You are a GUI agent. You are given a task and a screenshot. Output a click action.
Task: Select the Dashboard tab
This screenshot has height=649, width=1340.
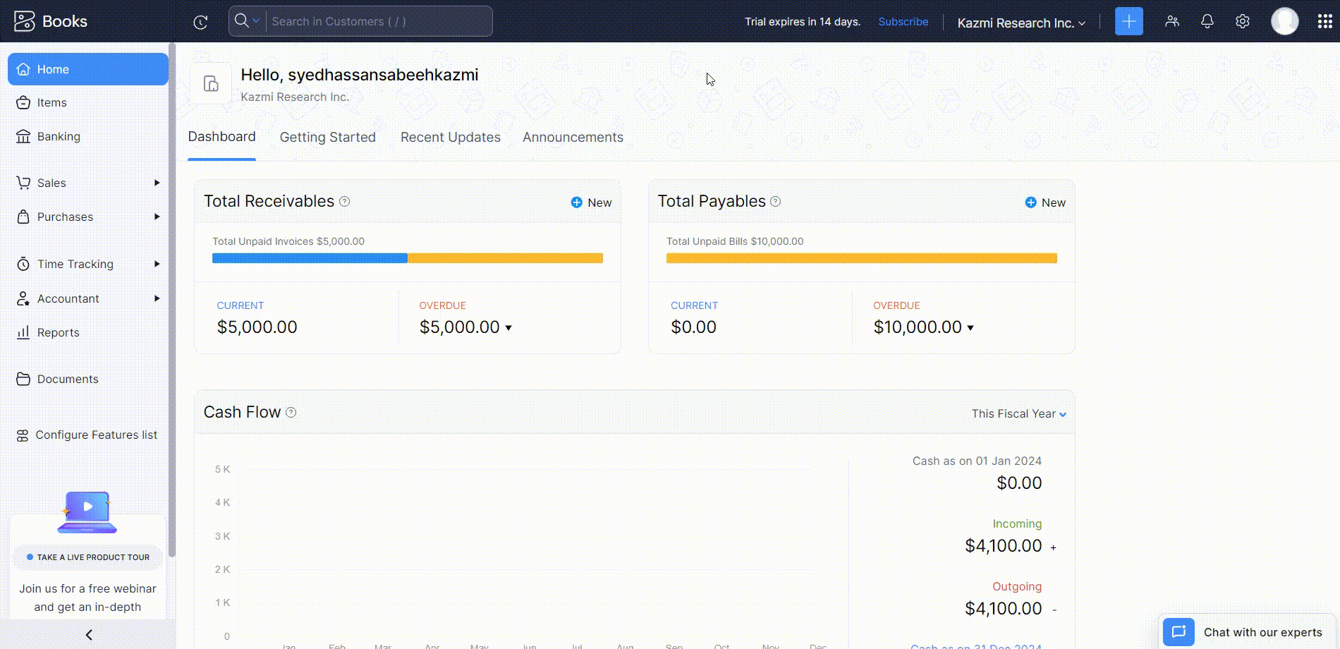(221, 137)
